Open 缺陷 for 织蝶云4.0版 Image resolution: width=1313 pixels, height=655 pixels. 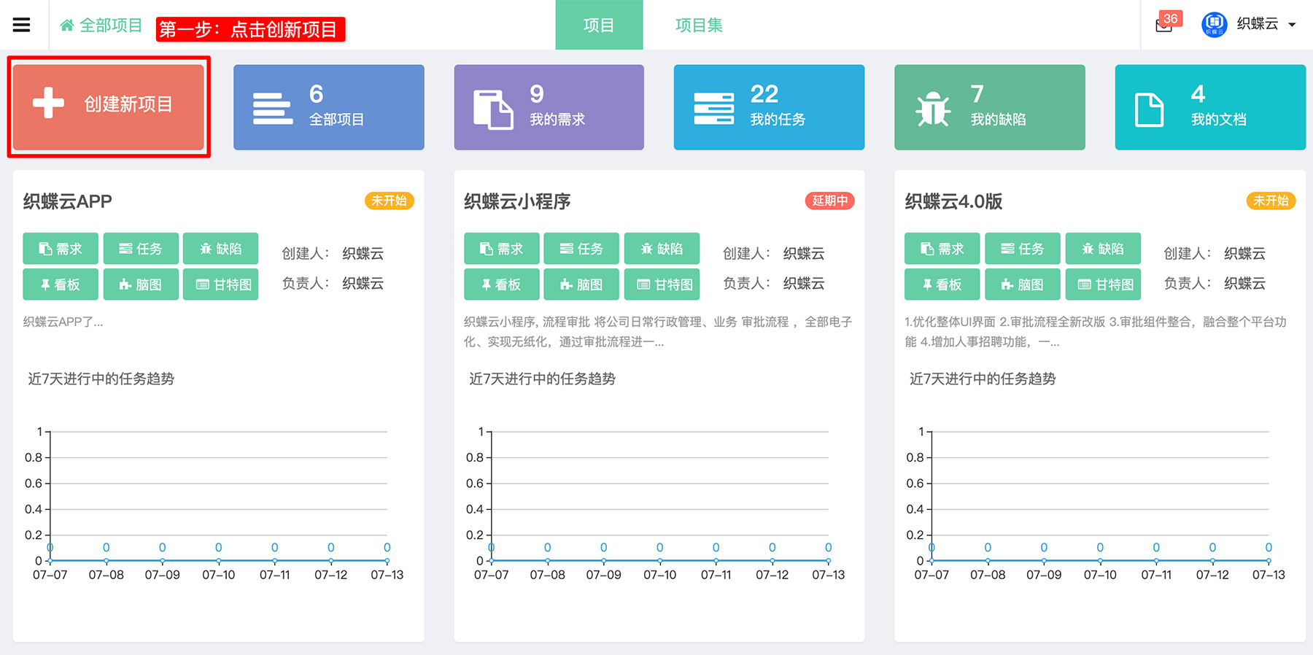coord(1103,249)
